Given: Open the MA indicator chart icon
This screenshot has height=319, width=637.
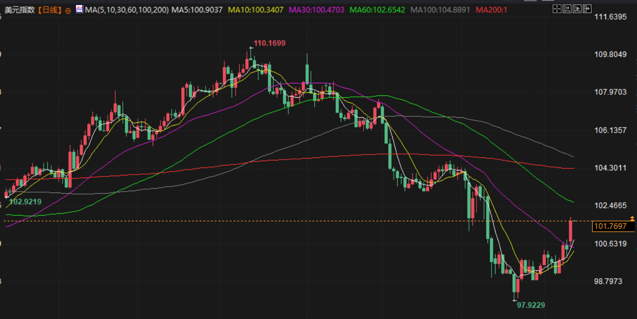Looking at the screenshot, I should pyautogui.click(x=79, y=9).
